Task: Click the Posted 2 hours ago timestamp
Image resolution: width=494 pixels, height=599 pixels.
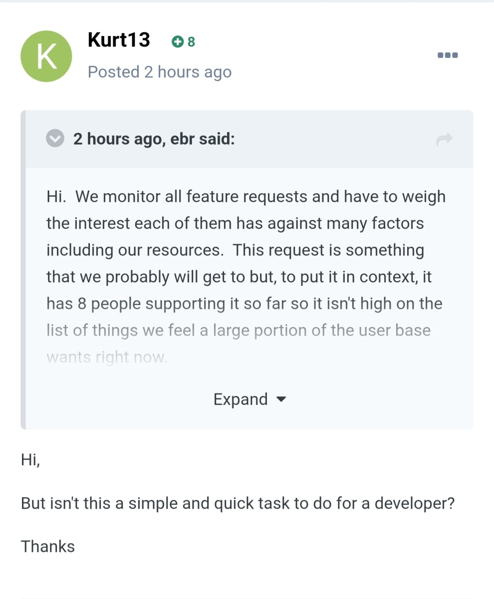Action: [159, 72]
